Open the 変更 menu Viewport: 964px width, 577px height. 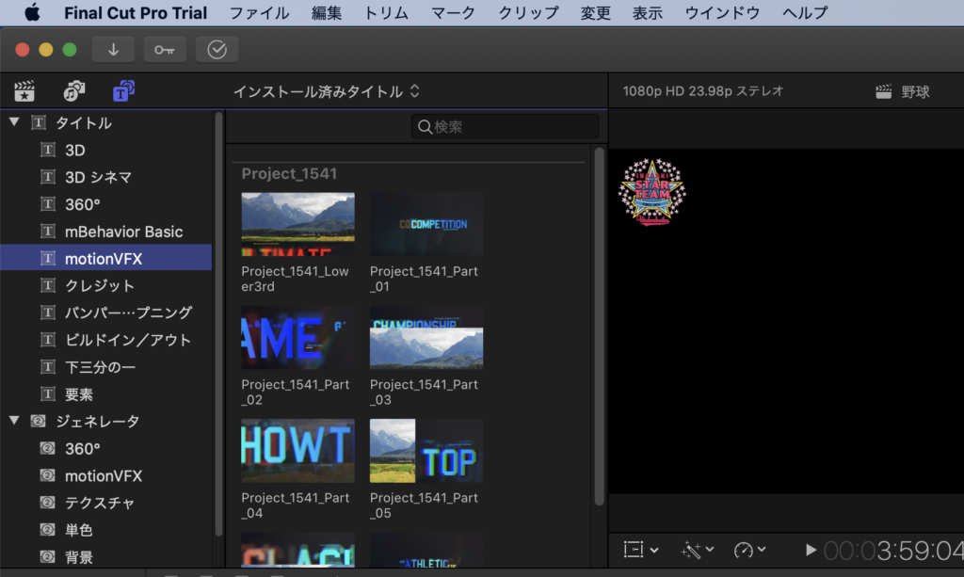595,13
